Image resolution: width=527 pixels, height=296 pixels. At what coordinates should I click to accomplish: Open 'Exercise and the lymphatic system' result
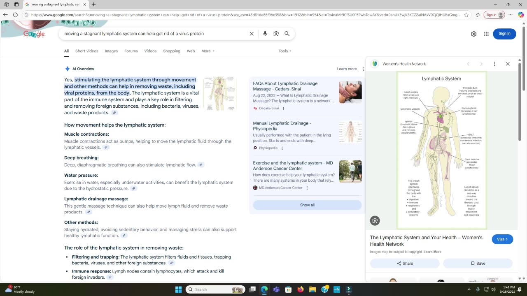tap(293, 166)
